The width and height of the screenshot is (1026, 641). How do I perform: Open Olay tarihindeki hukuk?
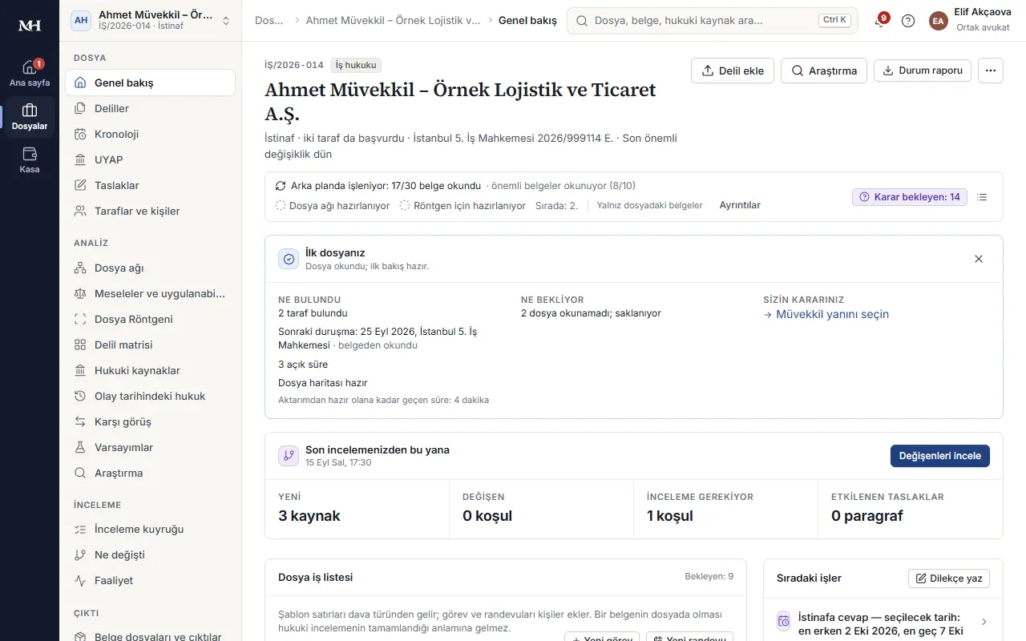click(150, 396)
